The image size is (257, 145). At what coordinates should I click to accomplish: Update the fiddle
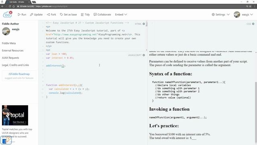[x=36, y=14]
